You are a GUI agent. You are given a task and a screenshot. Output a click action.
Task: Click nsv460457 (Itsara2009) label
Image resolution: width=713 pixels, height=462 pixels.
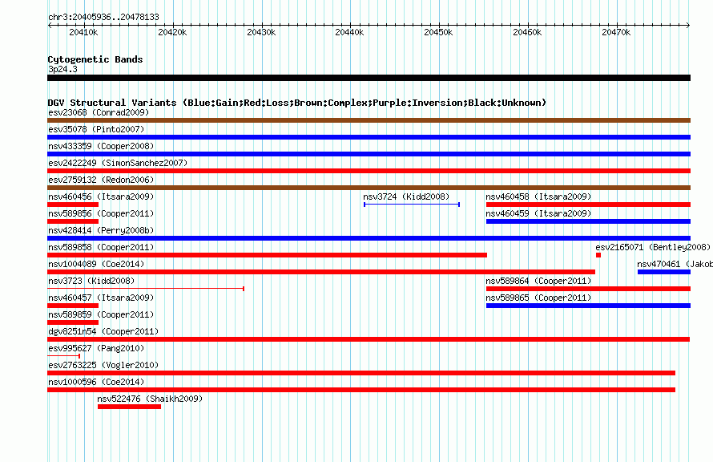point(101,298)
